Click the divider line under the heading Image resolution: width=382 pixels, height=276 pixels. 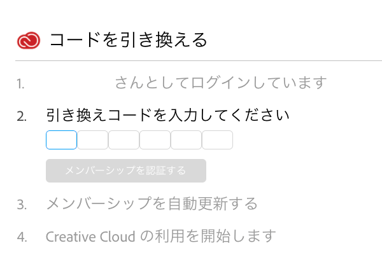point(191,61)
